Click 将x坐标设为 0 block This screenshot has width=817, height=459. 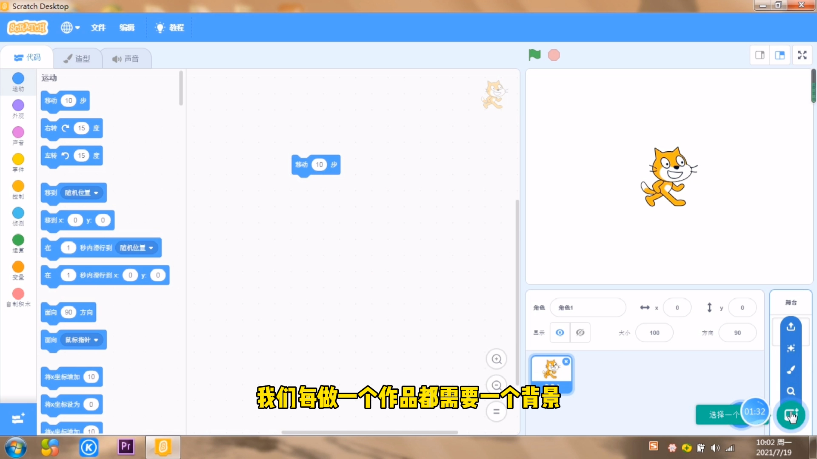pos(62,405)
